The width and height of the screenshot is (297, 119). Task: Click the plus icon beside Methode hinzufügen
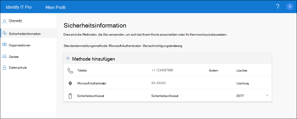[68, 58]
